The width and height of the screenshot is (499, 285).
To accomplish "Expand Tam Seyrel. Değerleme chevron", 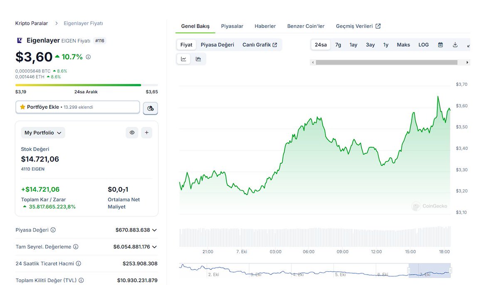I will [x=154, y=247].
